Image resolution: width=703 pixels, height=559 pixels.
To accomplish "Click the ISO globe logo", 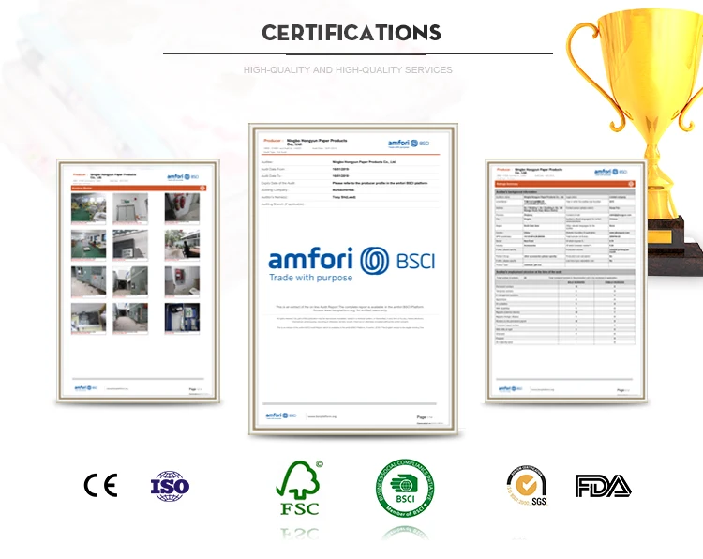I will [x=170, y=486].
